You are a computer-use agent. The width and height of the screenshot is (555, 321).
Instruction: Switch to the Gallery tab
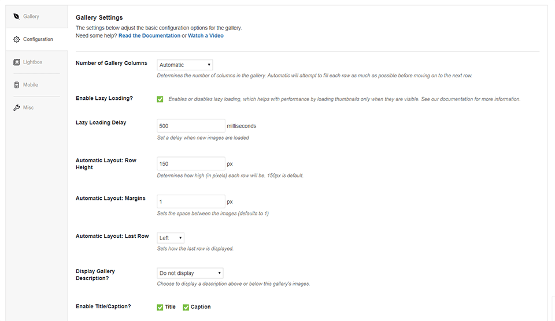click(x=31, y=16)
